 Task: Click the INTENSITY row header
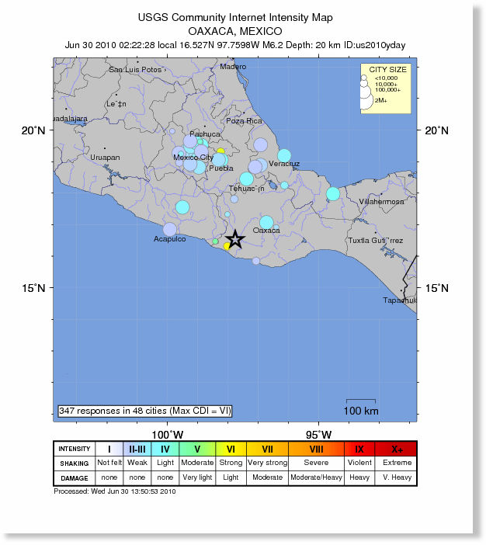[75, 449]
